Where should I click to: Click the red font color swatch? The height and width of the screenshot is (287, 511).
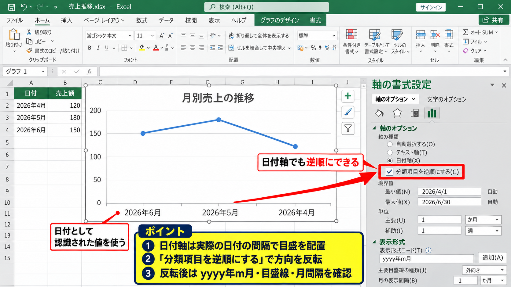pos(156,48)
